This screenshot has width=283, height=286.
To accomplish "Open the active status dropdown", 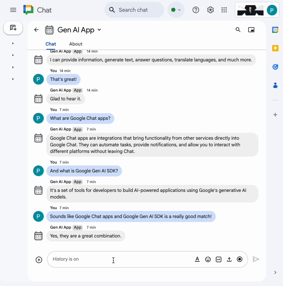I will click(176, 10).
